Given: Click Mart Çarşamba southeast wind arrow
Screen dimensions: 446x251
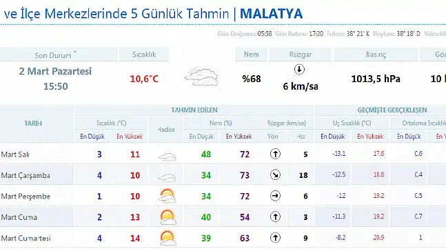Looking at the screenshot, I should [275, 175].
